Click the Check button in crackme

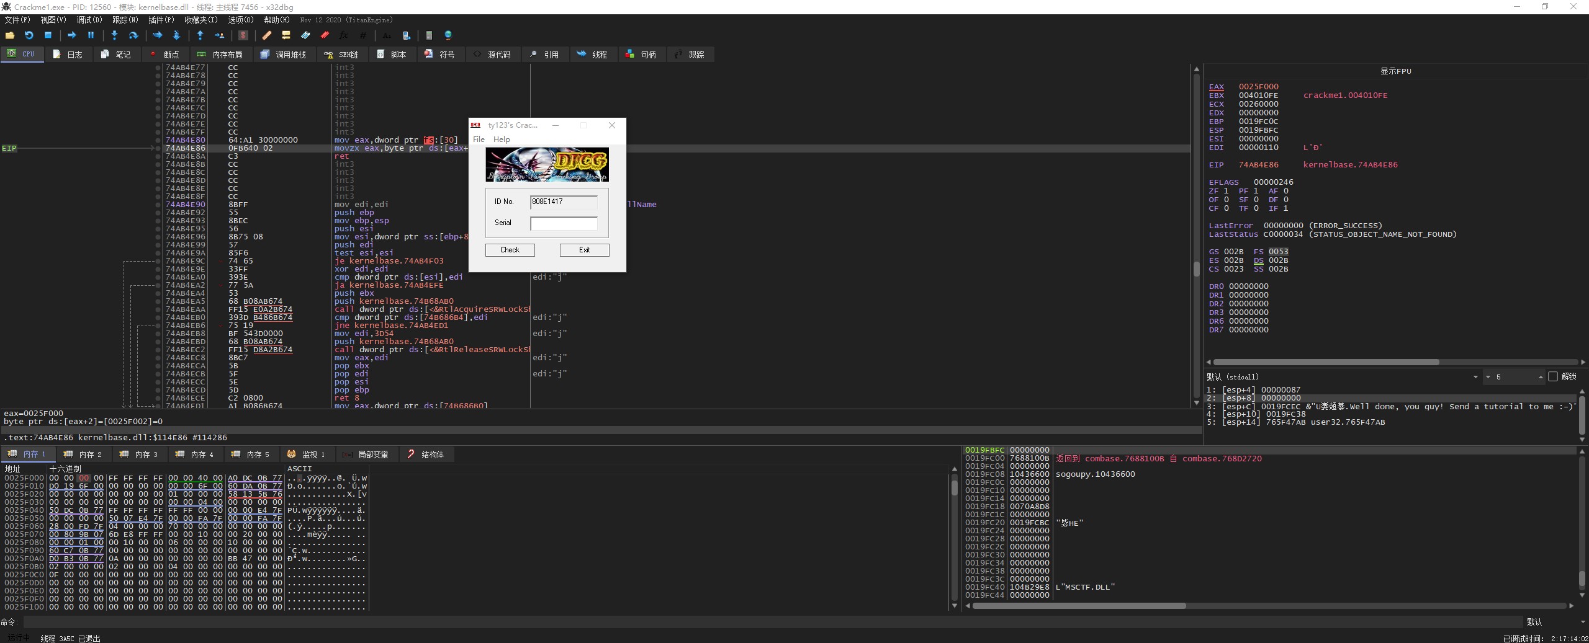(510, 250)
